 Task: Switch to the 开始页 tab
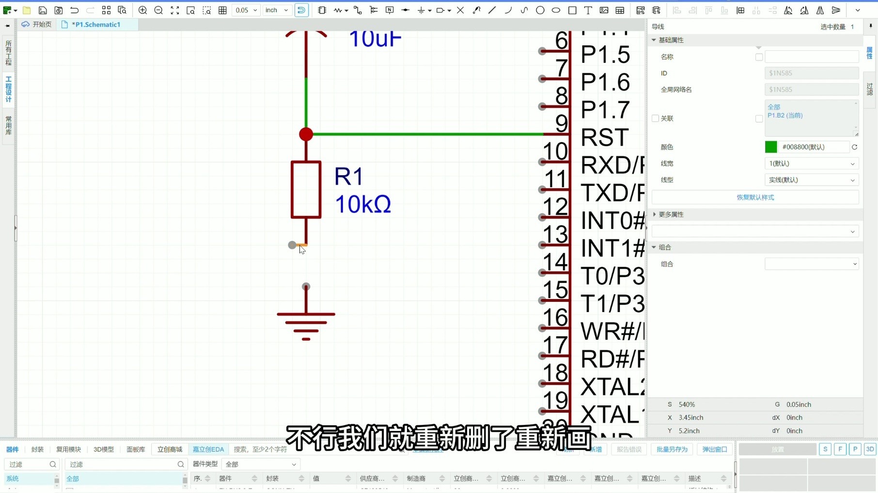37,24
